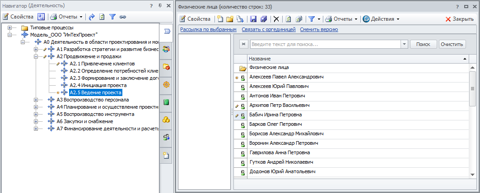Screen dimensions: 480x193
Task: Click the Рассылка по выбранным link
Action: point(208,30)
